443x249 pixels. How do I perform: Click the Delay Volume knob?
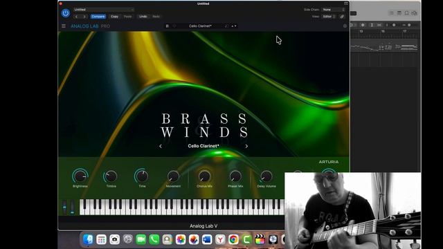[x=266, y=176]
